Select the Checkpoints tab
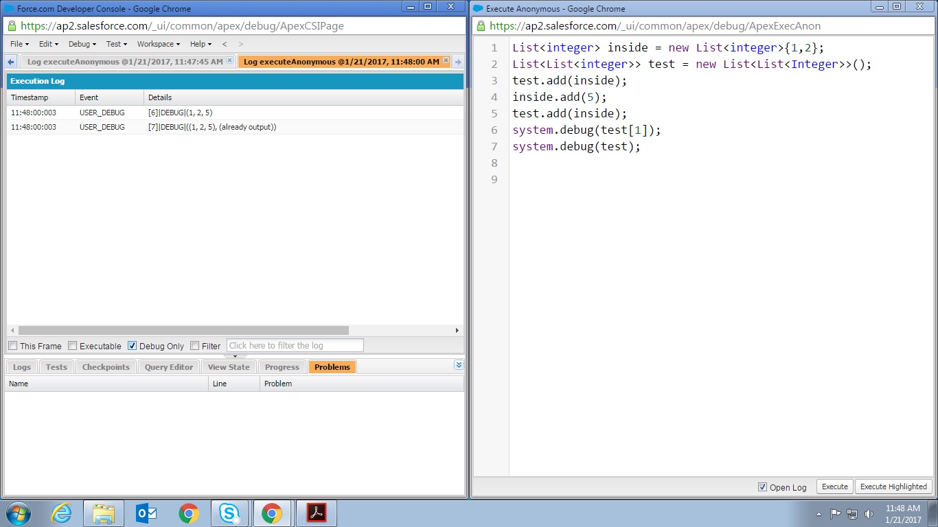 pyautogui.click(x=106, y=367)
